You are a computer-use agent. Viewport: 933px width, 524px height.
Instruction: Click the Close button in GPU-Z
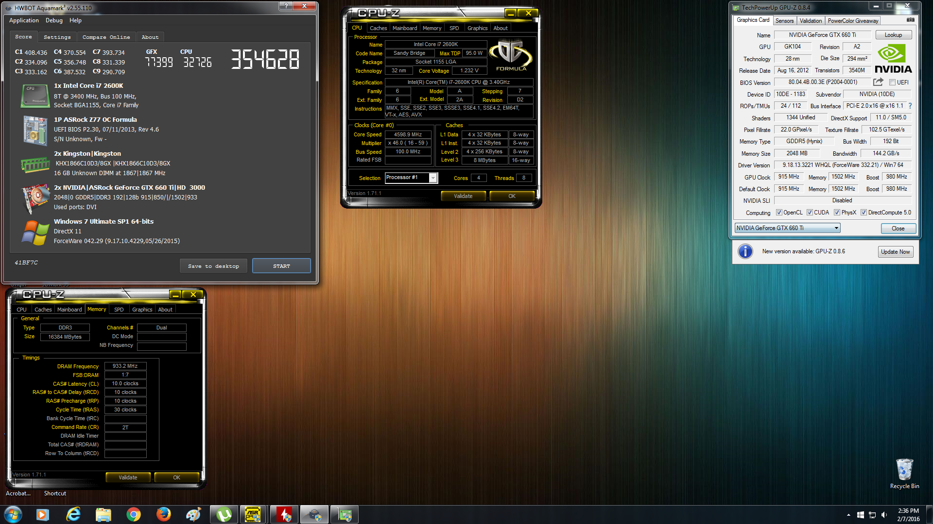898,229
